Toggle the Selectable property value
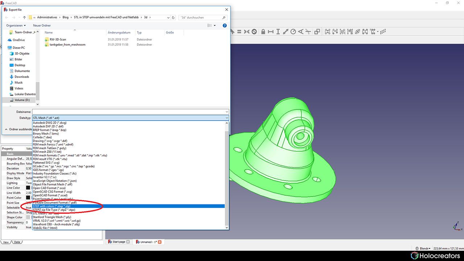464x261 pixels. click(x=29, y=207)
